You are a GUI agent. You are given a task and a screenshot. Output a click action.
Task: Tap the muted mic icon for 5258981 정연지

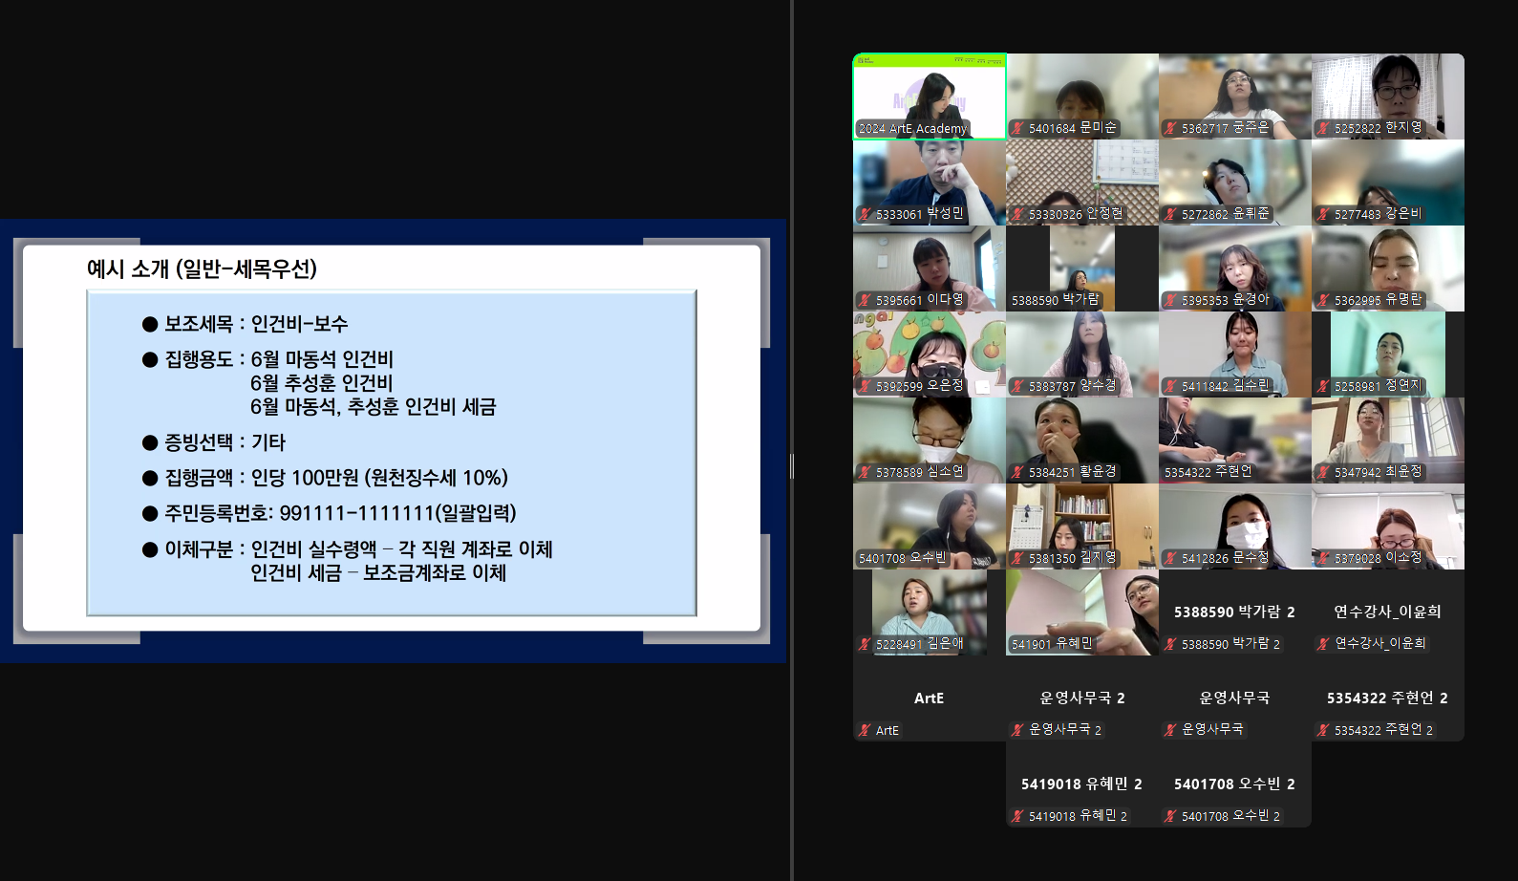coord(1324,386)
